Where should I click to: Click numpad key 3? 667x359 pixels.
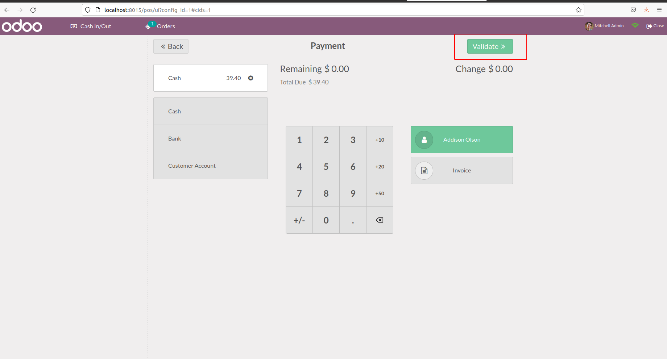353,140
